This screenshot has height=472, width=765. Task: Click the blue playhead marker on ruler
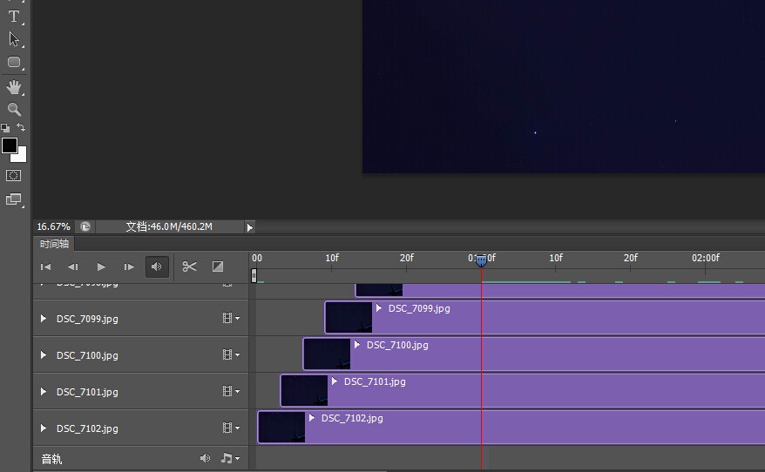(x=481, y=260)
